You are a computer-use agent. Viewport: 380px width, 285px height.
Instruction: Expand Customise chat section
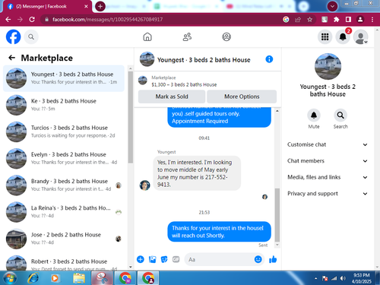(328, 144)
